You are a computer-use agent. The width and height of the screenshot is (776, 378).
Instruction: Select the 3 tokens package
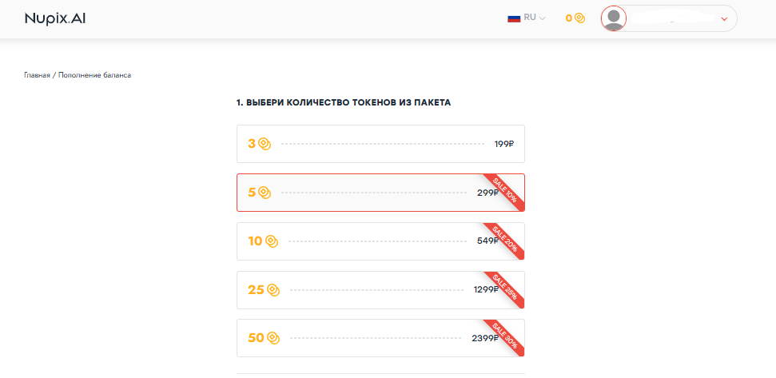tap(380, 144)
